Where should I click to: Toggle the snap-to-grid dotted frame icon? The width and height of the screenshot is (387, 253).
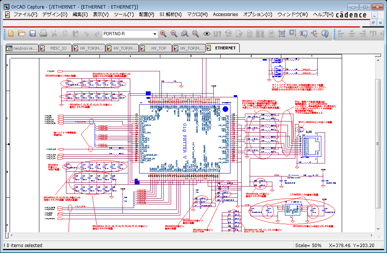tap(282, 33)
